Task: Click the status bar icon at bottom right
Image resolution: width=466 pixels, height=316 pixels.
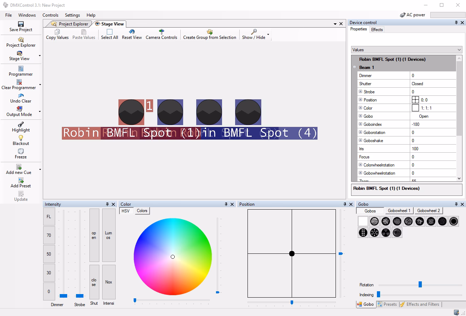Action: coord(457,312)
